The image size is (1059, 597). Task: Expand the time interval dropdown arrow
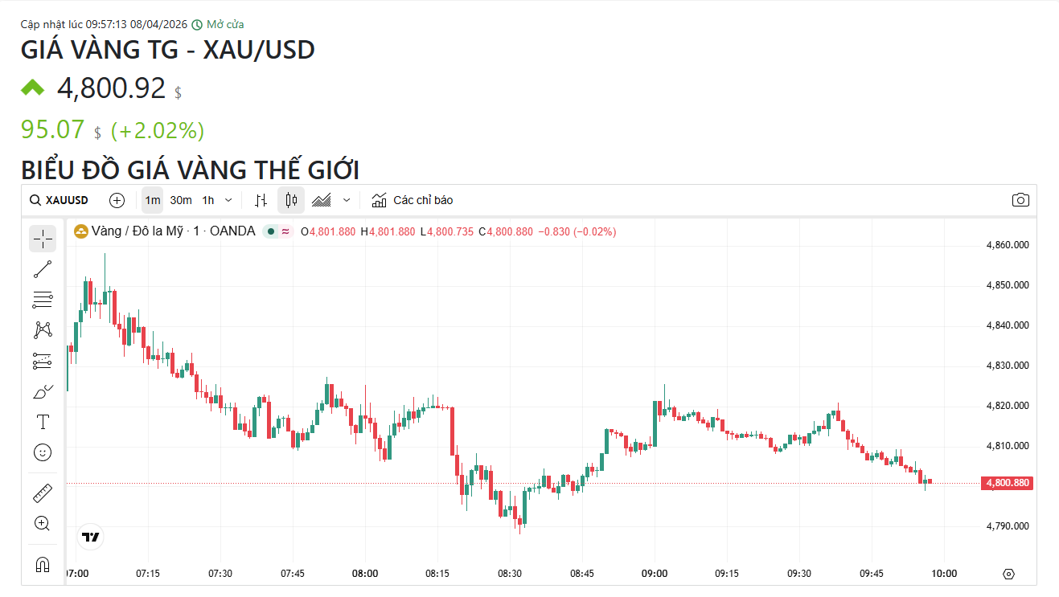(228, 200)
